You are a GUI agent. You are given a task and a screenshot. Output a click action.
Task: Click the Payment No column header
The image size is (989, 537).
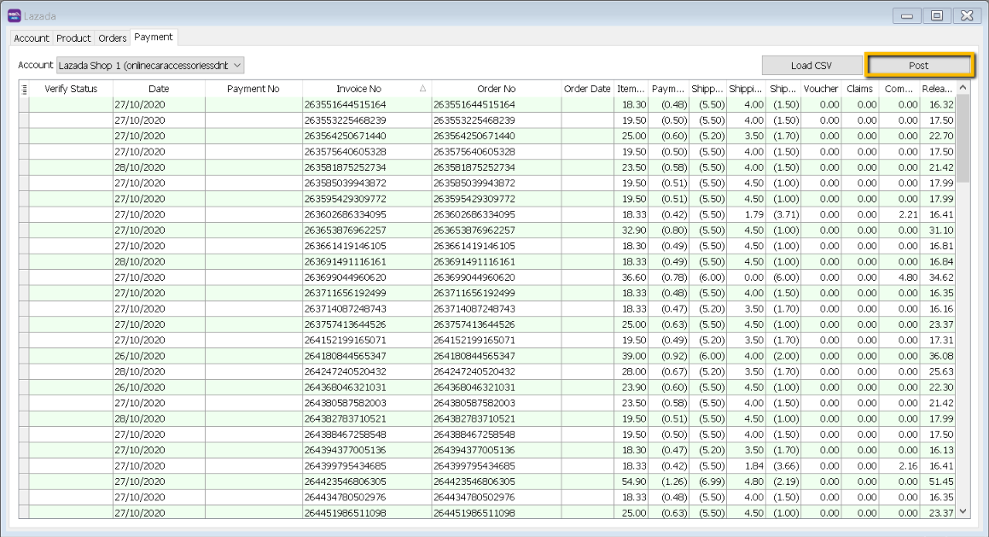click(253, 89)
